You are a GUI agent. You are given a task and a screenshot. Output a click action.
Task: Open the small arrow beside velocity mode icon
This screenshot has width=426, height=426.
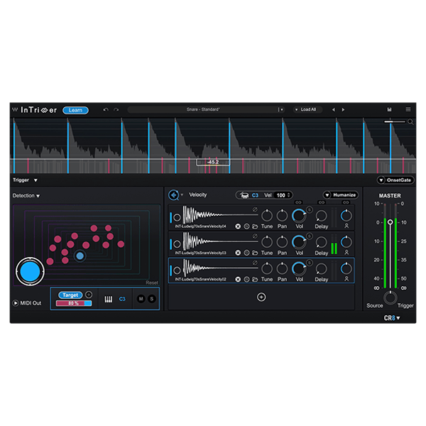click(x=182, y=195)
